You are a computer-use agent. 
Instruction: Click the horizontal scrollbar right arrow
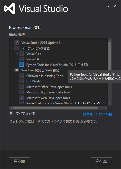(105, 108)
